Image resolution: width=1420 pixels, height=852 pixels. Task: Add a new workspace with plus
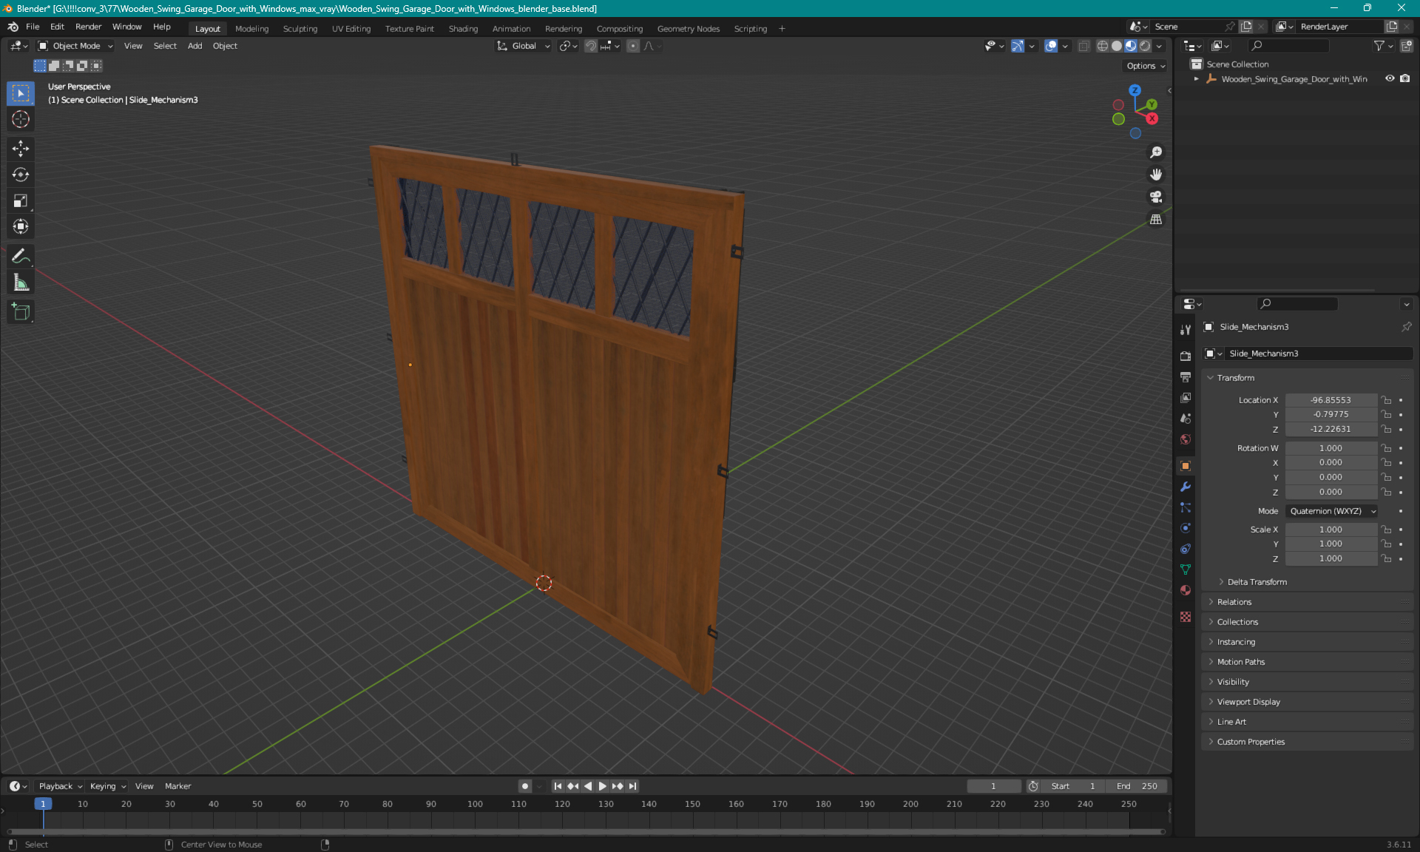pyautogui.click(x=782, y=29)
